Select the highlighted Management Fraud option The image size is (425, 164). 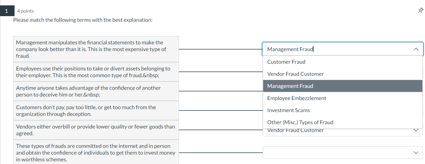[x=290, y=86]
